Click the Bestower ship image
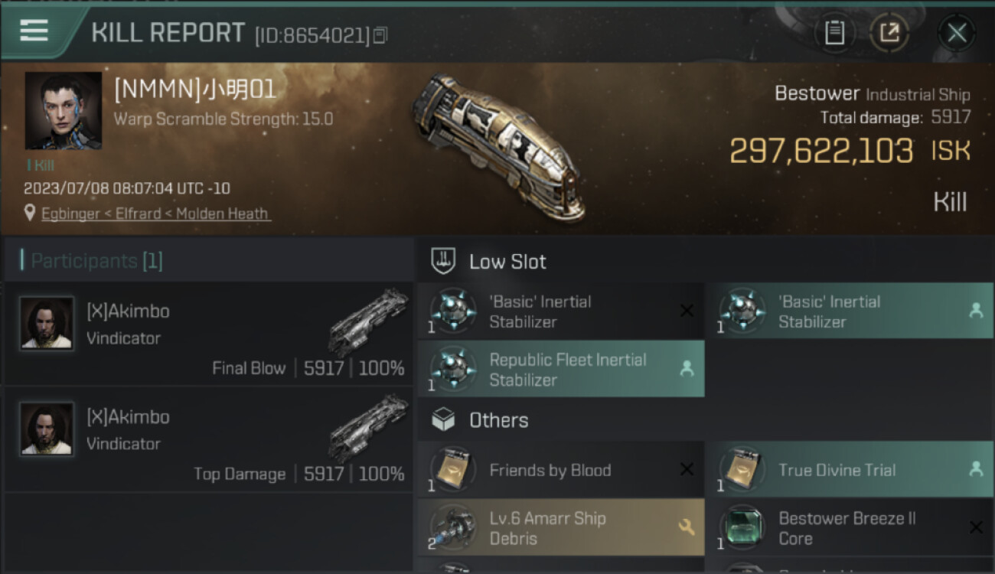995x574 pixels. pyautogui.click(x=497, y=145)
